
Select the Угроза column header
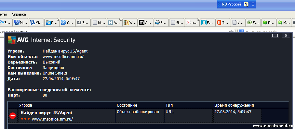pyautogui.click(x=26, y=105)
